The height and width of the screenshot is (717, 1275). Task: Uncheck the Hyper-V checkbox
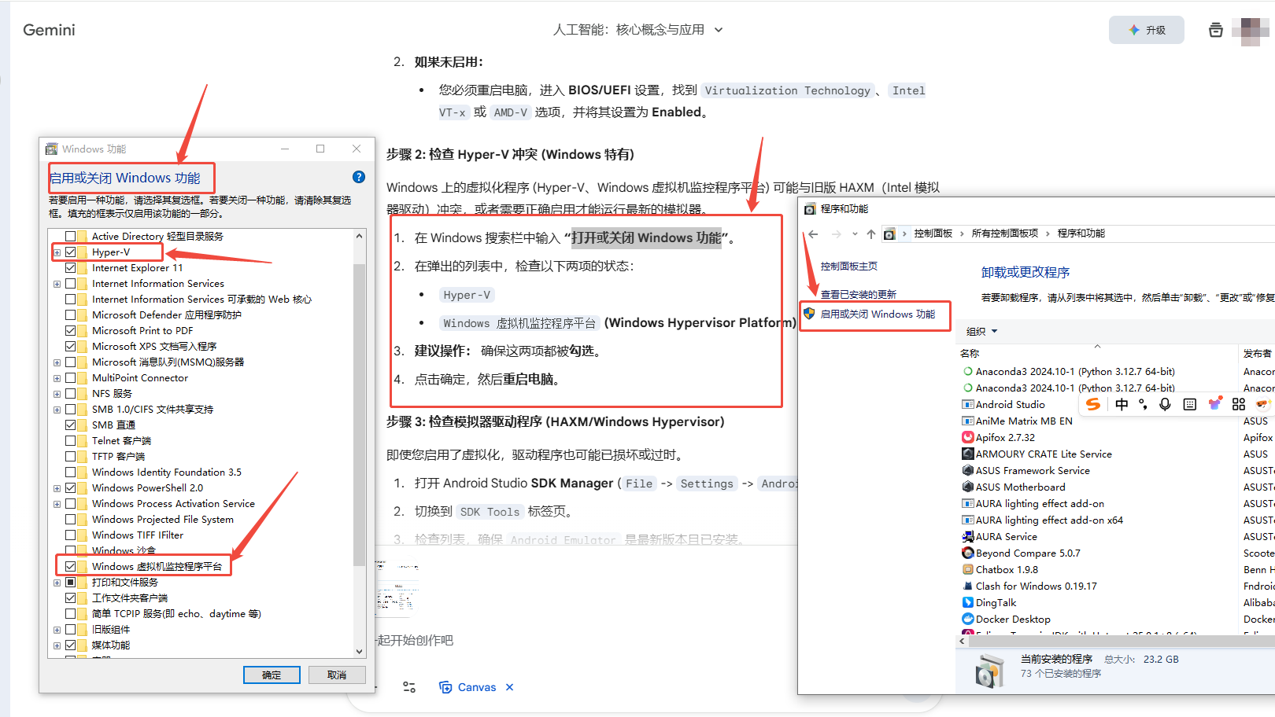click(x=71, y=252)
